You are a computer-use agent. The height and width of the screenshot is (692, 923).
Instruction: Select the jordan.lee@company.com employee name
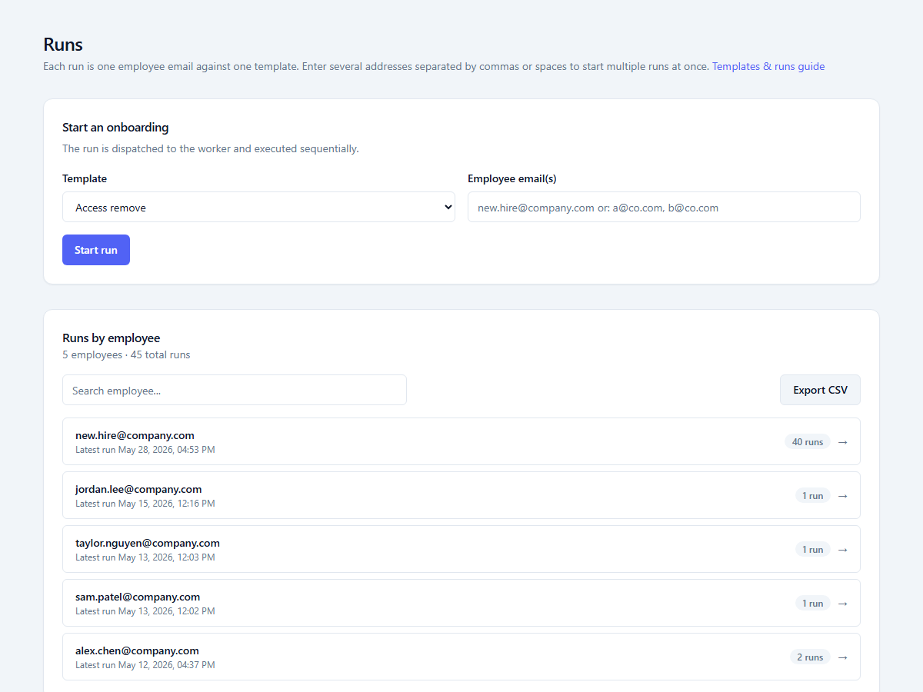click(x=138, y=489)
